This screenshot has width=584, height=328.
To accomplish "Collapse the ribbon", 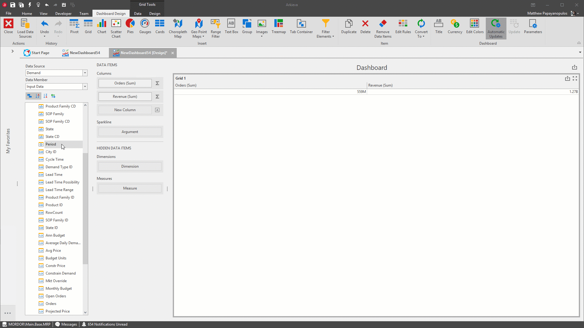I will 579,43.
